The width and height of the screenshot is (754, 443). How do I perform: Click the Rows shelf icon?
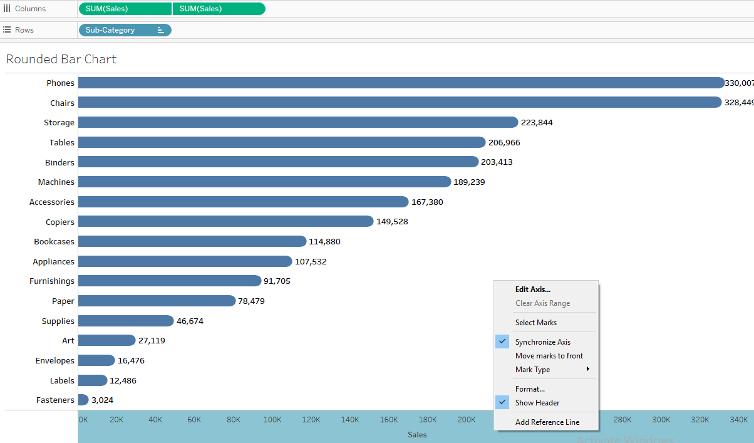pos(6,29)
